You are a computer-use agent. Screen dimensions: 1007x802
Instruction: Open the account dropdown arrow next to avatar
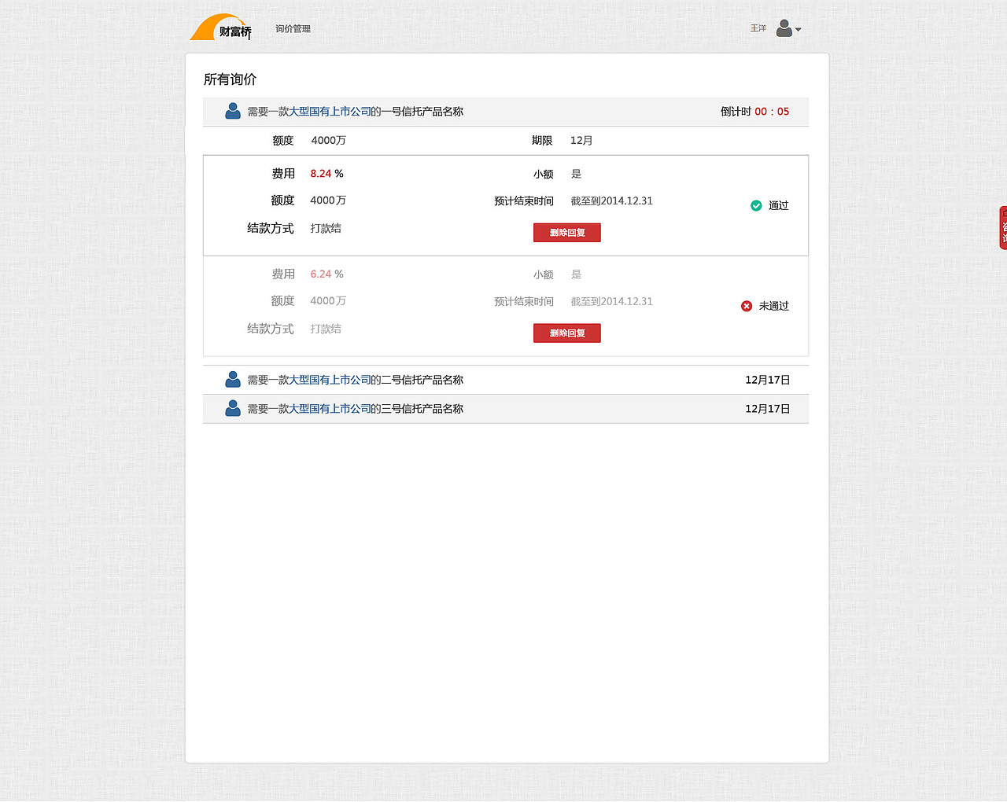click(798, 30)
